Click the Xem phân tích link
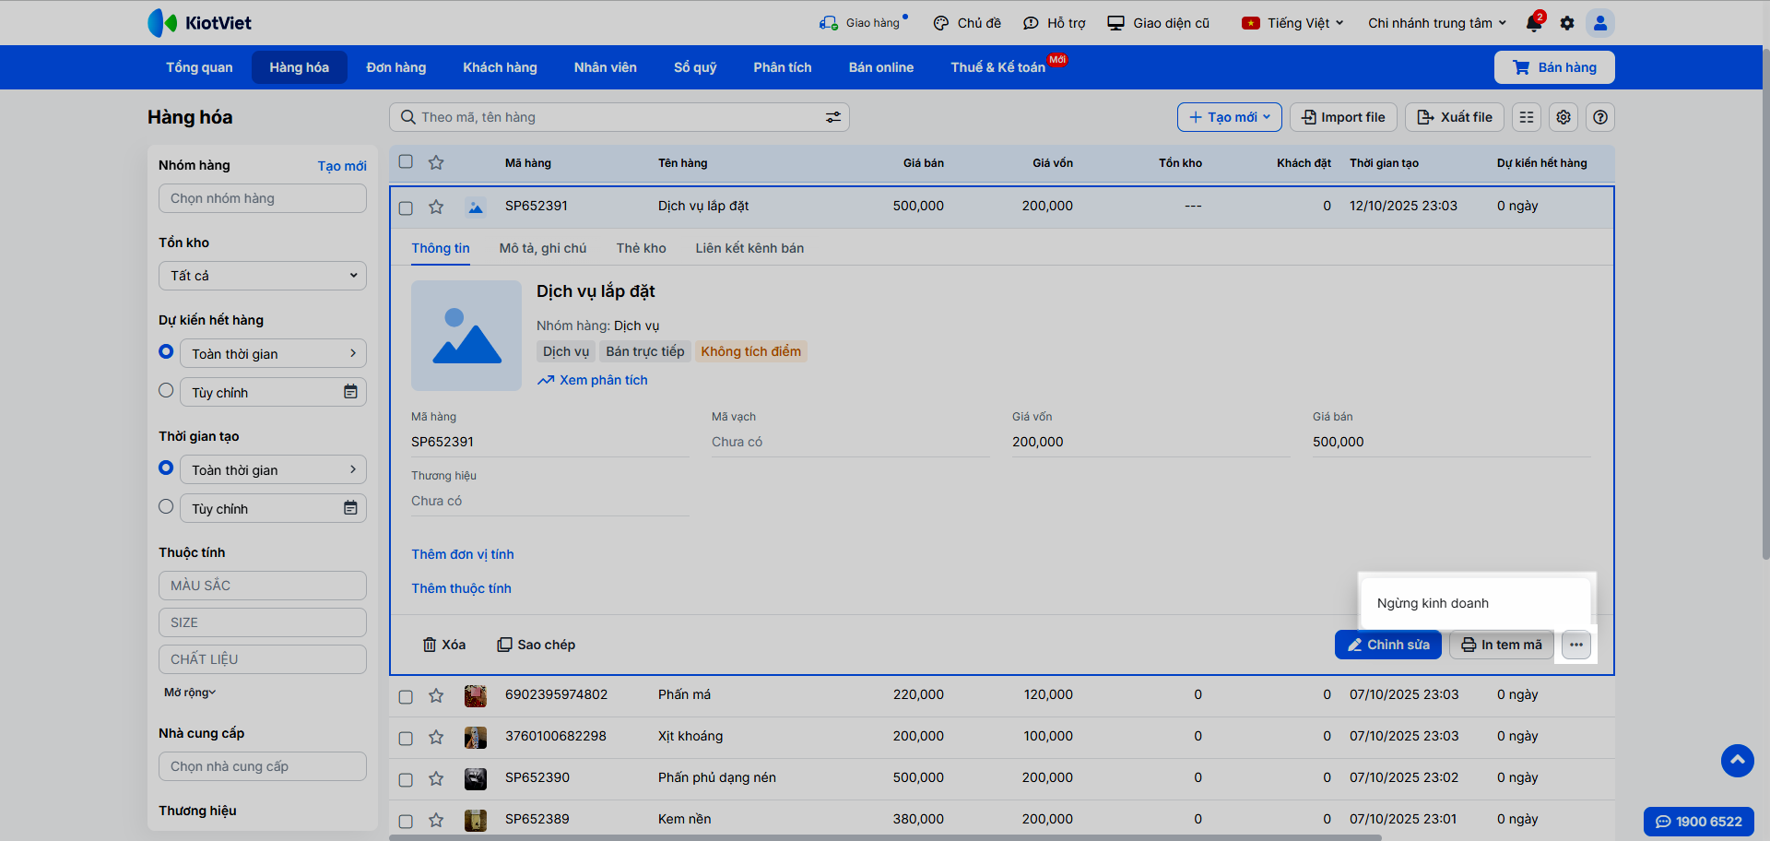This screenshot has height=841, width=1770. [603, 380]
